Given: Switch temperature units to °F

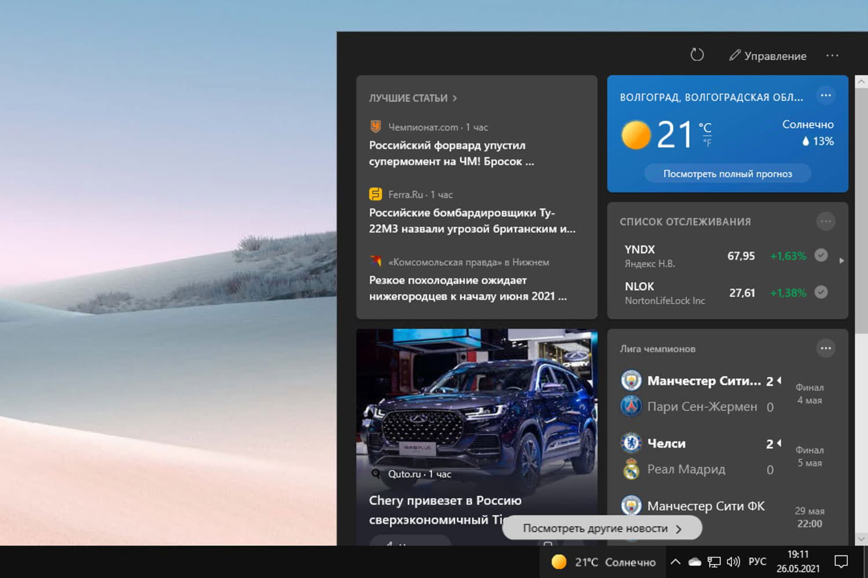Looking at the screenshot, I should [x=707, y=142].
